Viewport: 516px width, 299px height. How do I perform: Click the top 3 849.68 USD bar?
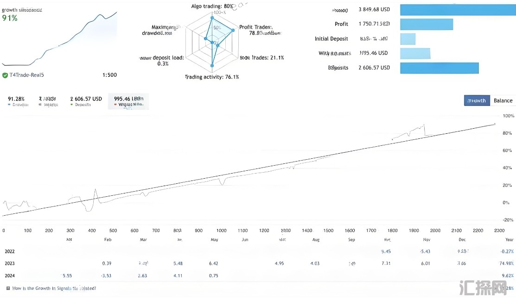pos(458,10)
